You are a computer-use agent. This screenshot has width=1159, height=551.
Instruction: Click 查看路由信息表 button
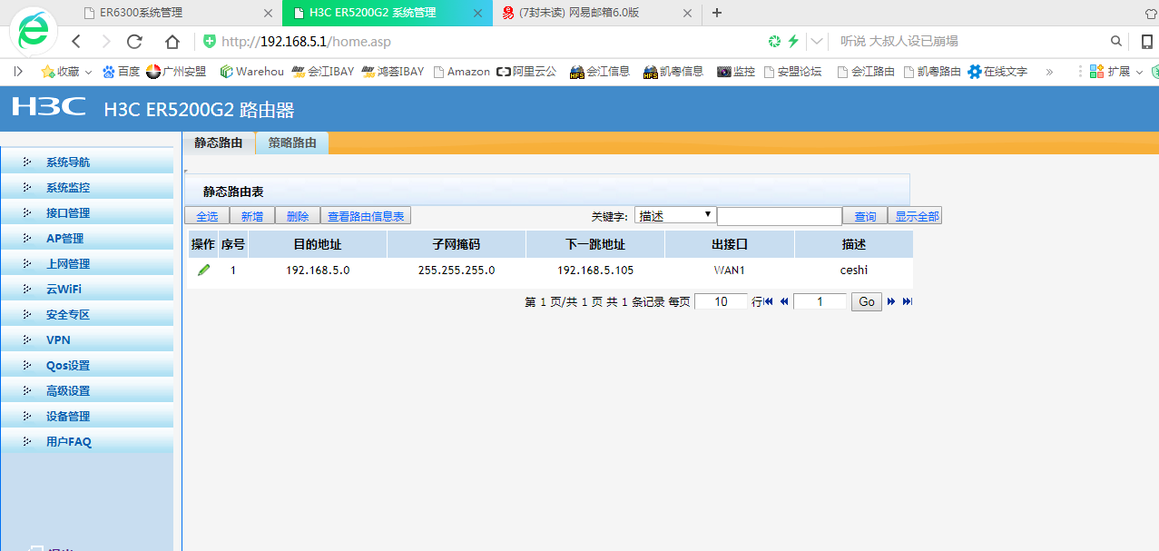[x=366, y=216]
